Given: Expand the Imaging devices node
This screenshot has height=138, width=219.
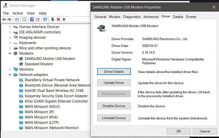Looking at the screenshot, I should (x=10, y=37).
